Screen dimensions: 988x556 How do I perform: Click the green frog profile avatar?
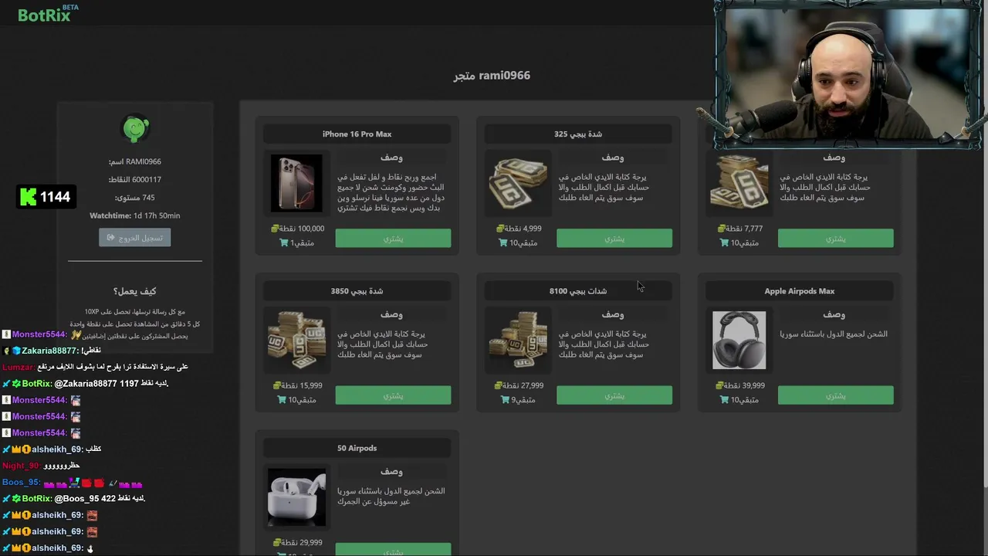tap(136, 129)
